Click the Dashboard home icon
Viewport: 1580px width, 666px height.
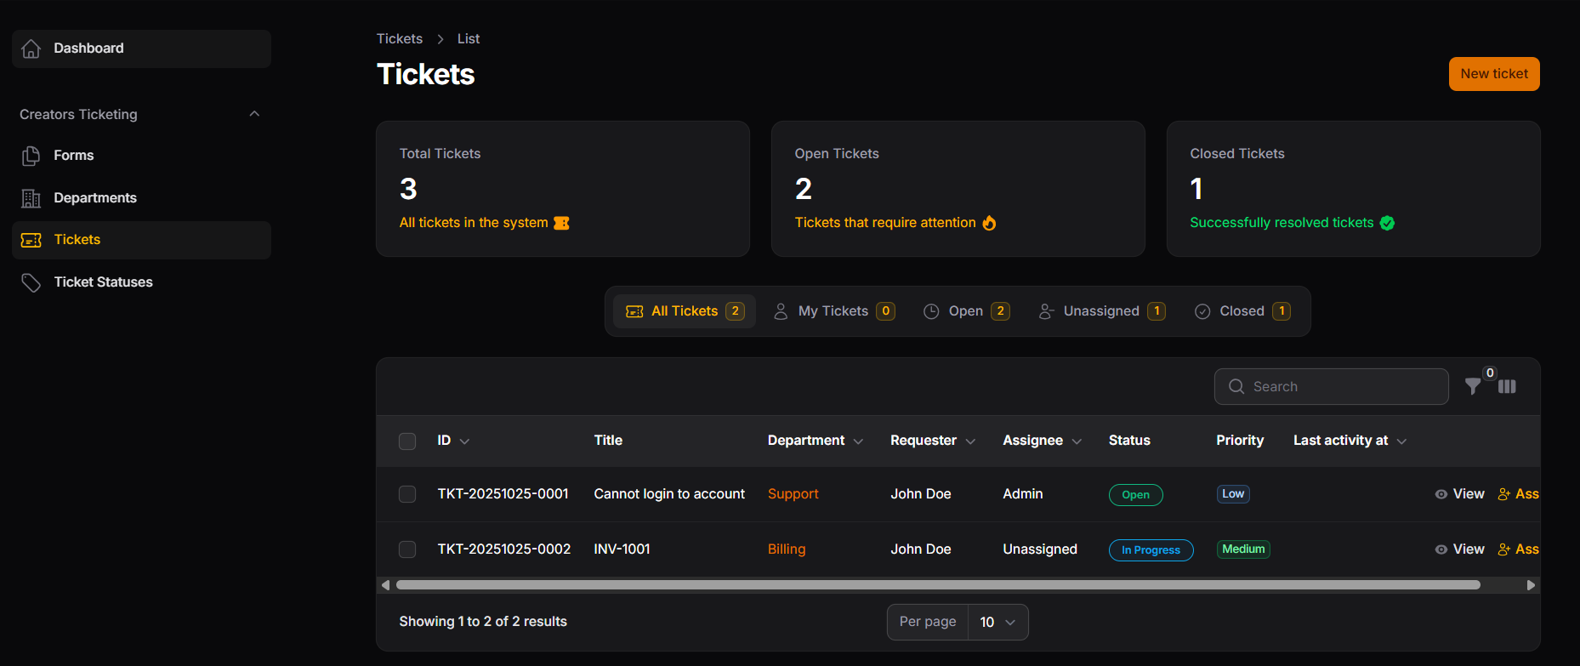[31, 48]
